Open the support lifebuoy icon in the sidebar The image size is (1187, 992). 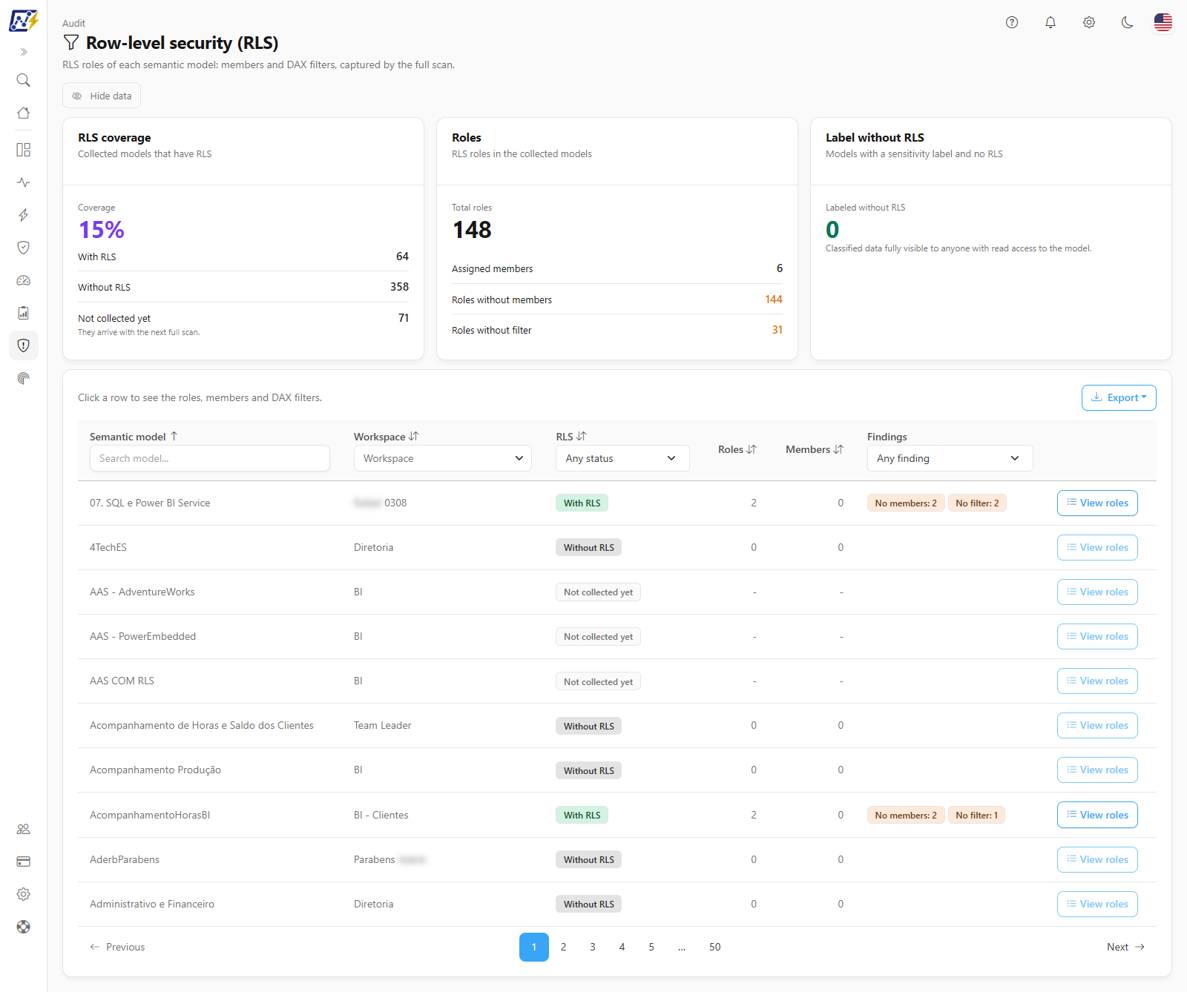click(24, 927)
